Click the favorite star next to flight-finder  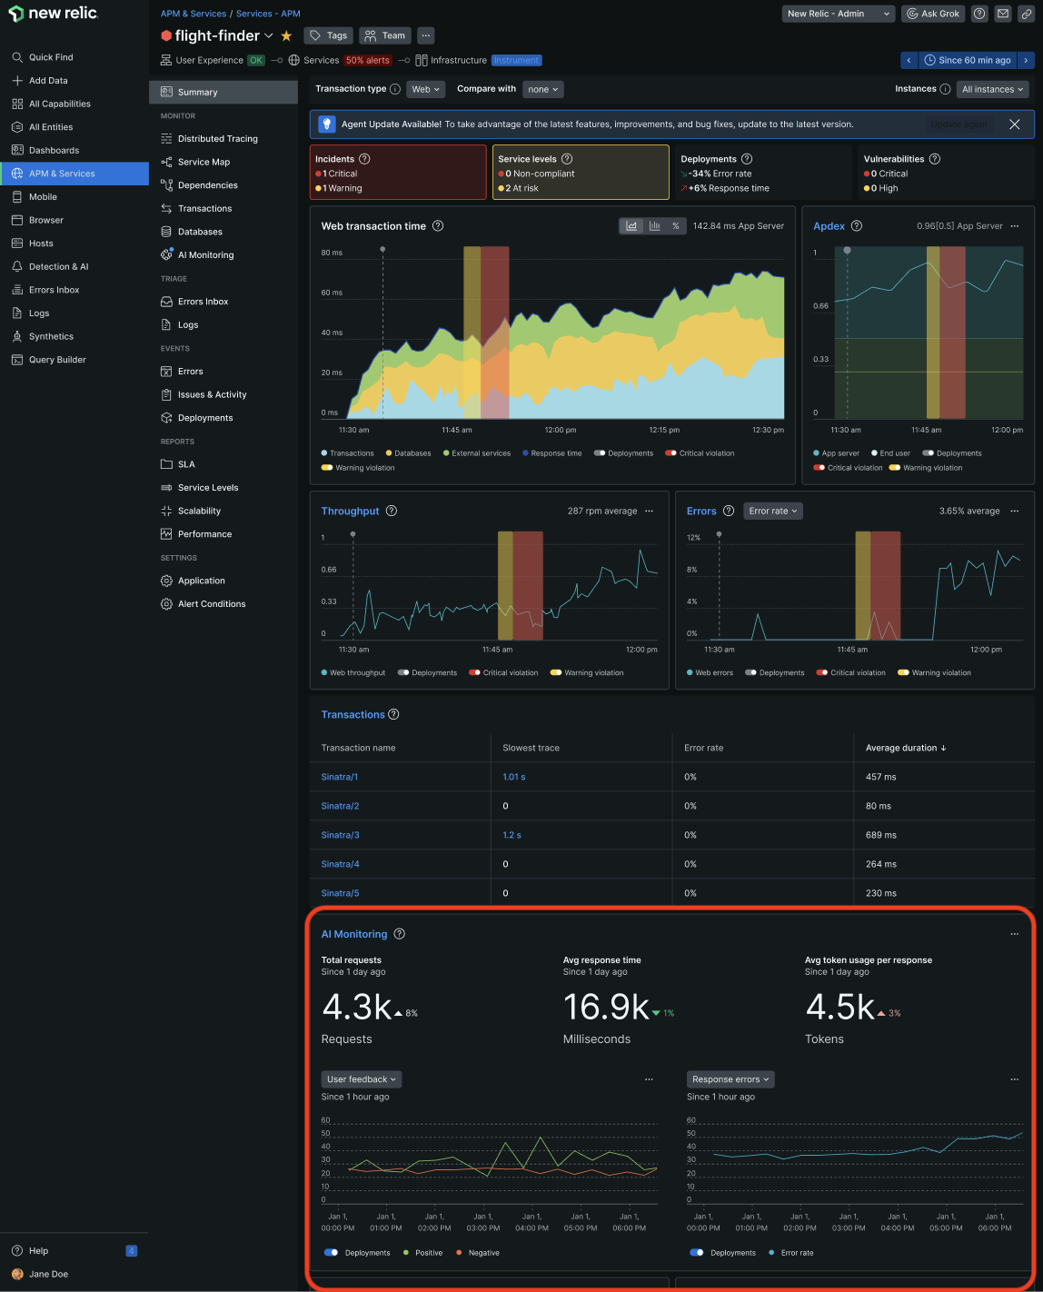click(286, 36)
